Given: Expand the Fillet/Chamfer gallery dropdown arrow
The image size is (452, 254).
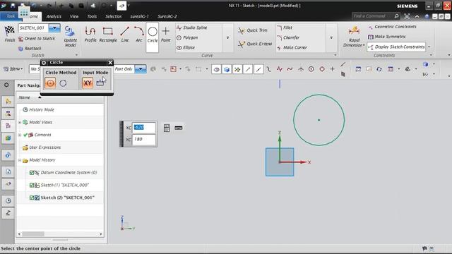Looking at the screenshot, I should [x=331, y=37].
